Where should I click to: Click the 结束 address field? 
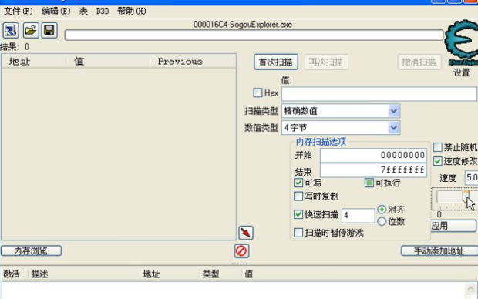coord(373,170)
